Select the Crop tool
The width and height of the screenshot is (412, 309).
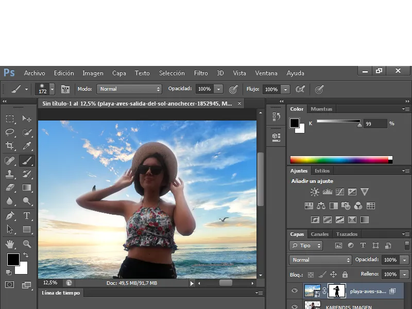click(x=10, y=145)
